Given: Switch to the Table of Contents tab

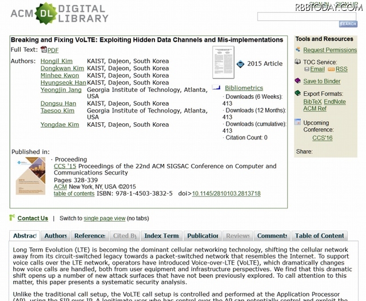Looking at the screenshot, I should point(319,236).
